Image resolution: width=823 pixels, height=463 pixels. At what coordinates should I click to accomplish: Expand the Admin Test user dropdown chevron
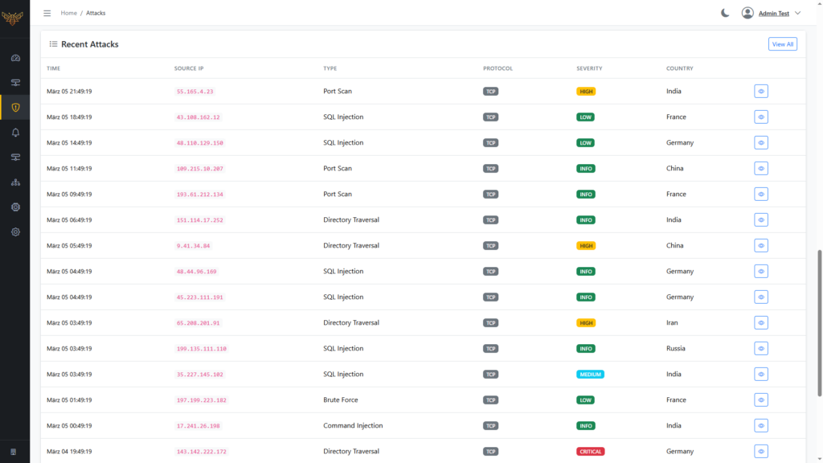tap(798, 14)
